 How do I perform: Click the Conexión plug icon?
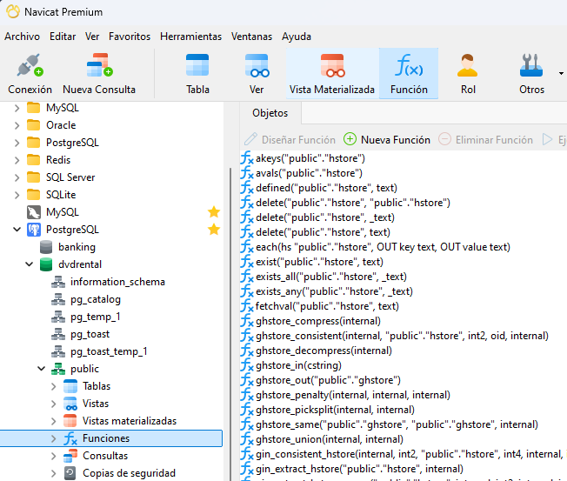[x=30, y=65]
